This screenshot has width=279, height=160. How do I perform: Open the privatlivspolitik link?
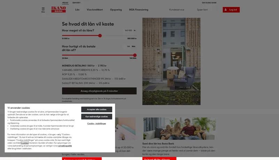pos(65,146)
